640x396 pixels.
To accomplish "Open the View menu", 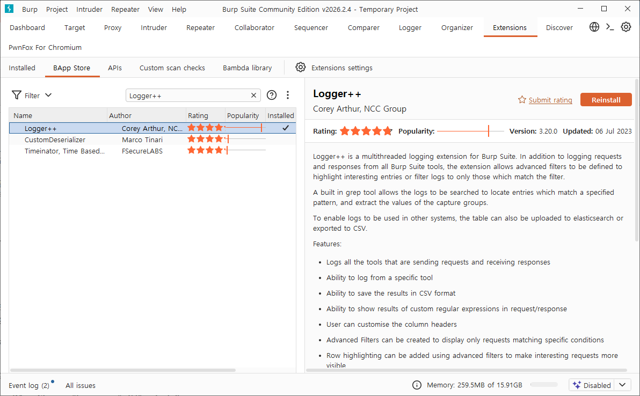I will (155, 9).
